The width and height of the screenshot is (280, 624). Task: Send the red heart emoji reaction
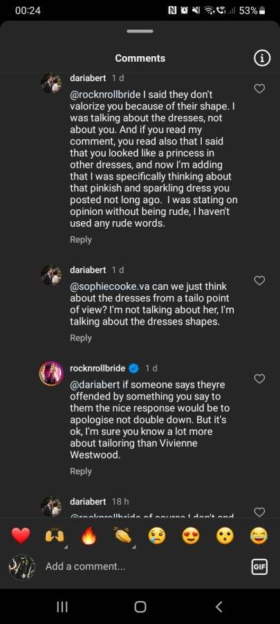click(21, 536)
